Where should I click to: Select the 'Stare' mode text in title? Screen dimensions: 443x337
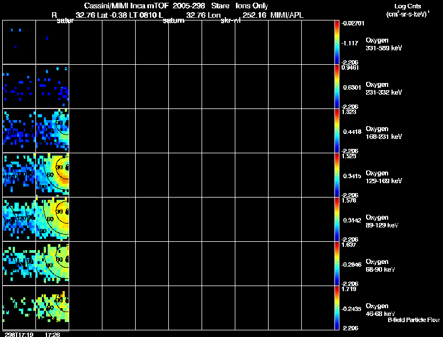point(220,6)
